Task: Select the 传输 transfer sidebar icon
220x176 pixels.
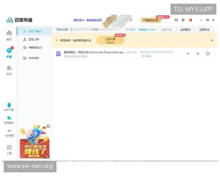Action: (x=9, y=50)
